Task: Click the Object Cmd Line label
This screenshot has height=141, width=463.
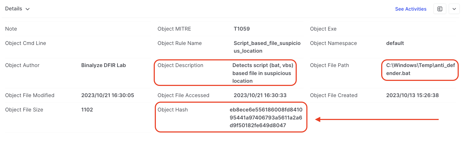Action: pos(25,43)
